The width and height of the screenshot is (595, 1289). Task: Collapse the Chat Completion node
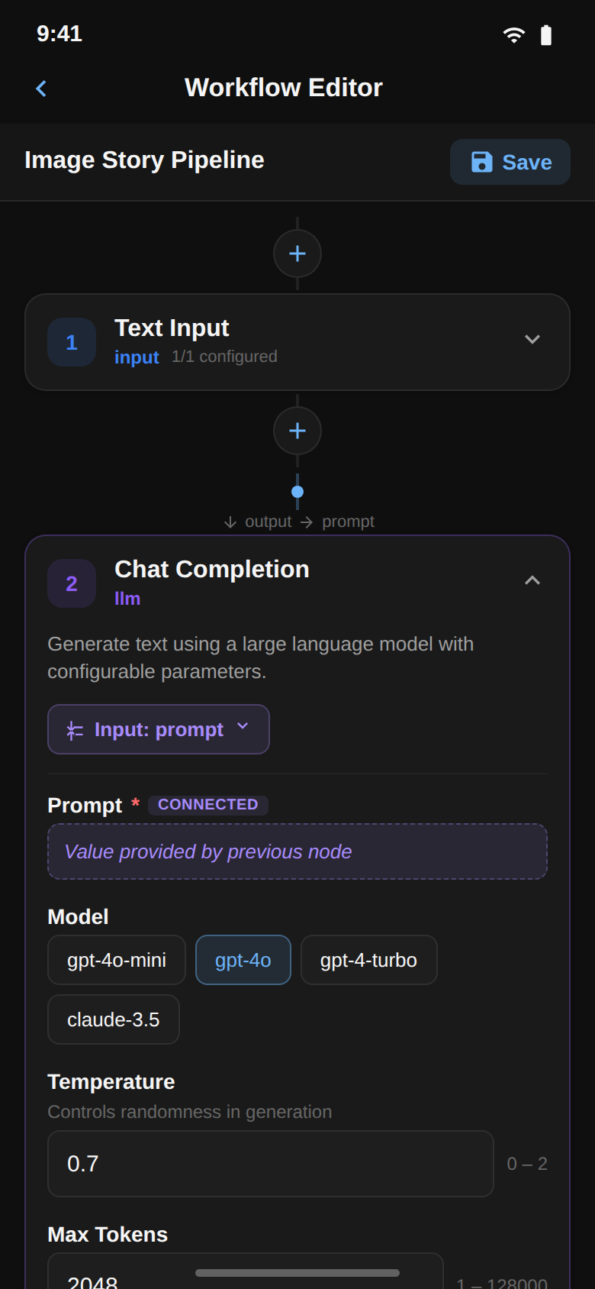532,580
